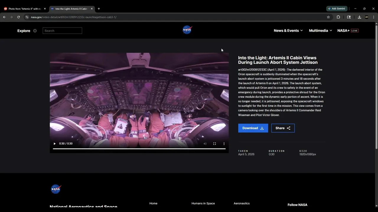Image resolution: width=378 pixels, height=212 pixels.
Task: Click Ask Gemini button
Action: pyautogui.click(x=337, y=9)
